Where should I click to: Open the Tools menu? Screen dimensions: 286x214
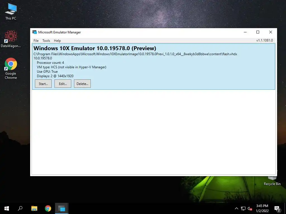(x=46, y=41)
